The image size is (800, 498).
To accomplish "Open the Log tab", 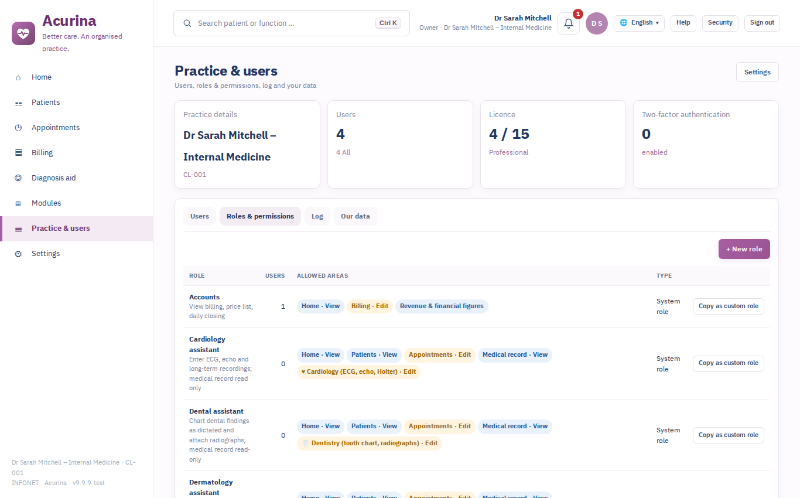I will (x=317, y=216).
